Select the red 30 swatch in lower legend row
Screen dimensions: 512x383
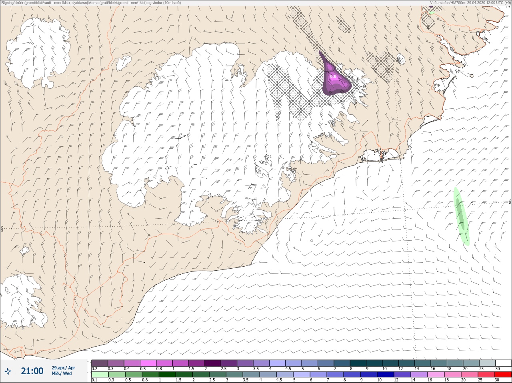[503, 375]
